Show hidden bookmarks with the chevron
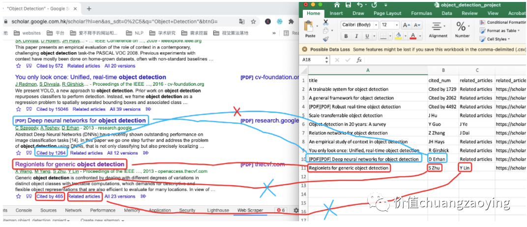The image size is (527, 227). [x=274, y=33]
